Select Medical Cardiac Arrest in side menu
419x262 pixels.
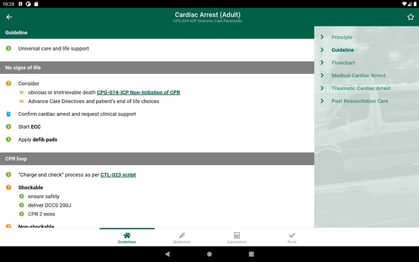358,75
